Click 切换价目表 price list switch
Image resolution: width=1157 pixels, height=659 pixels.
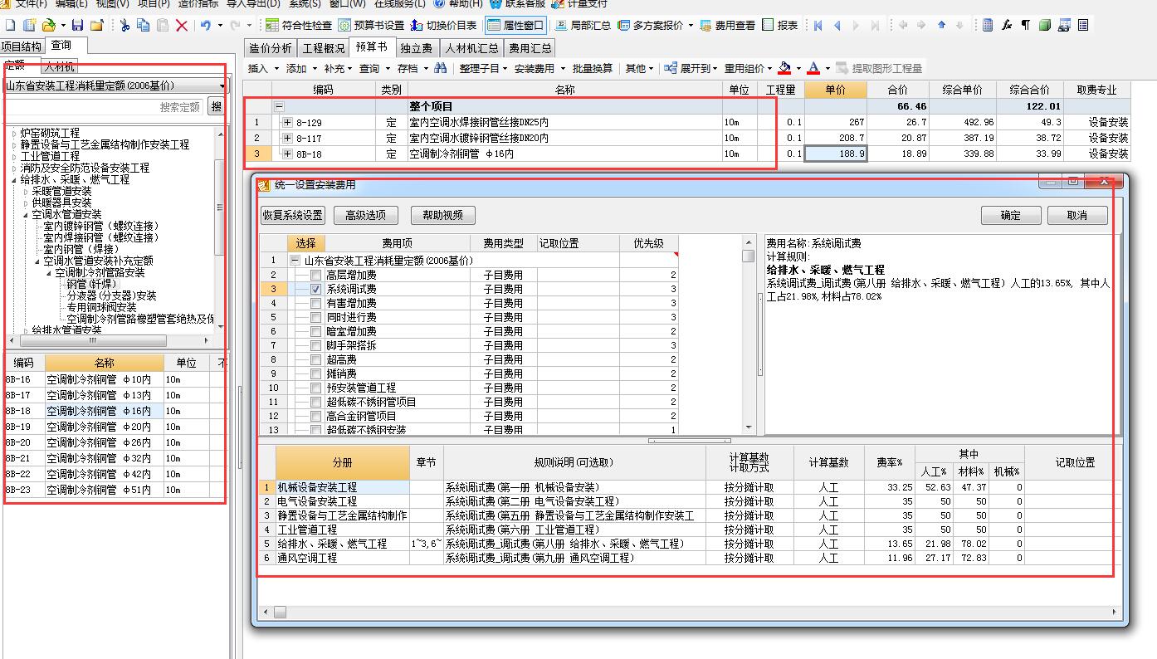[x=443, y=26]
